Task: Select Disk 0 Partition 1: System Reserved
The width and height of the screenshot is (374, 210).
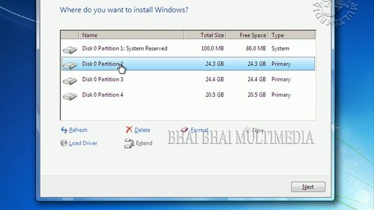Action: 188,48
